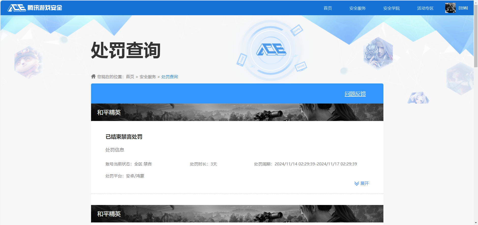The width and height of the screenshot is (478, 225).
Task: Click the 注销 logout link
Action: [463, 8]
